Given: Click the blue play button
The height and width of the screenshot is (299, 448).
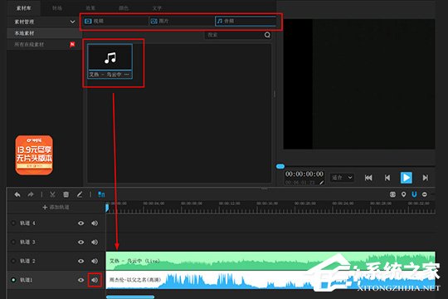Looking at the screenshot, I should pyautogui.click(x=406, y=178).
